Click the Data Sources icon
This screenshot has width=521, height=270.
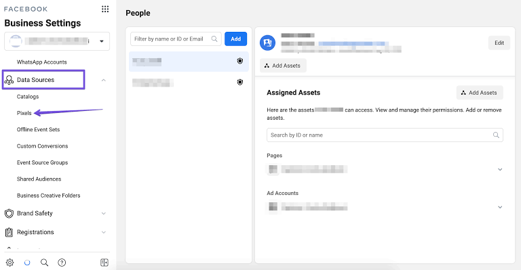(x=9, y=80)
